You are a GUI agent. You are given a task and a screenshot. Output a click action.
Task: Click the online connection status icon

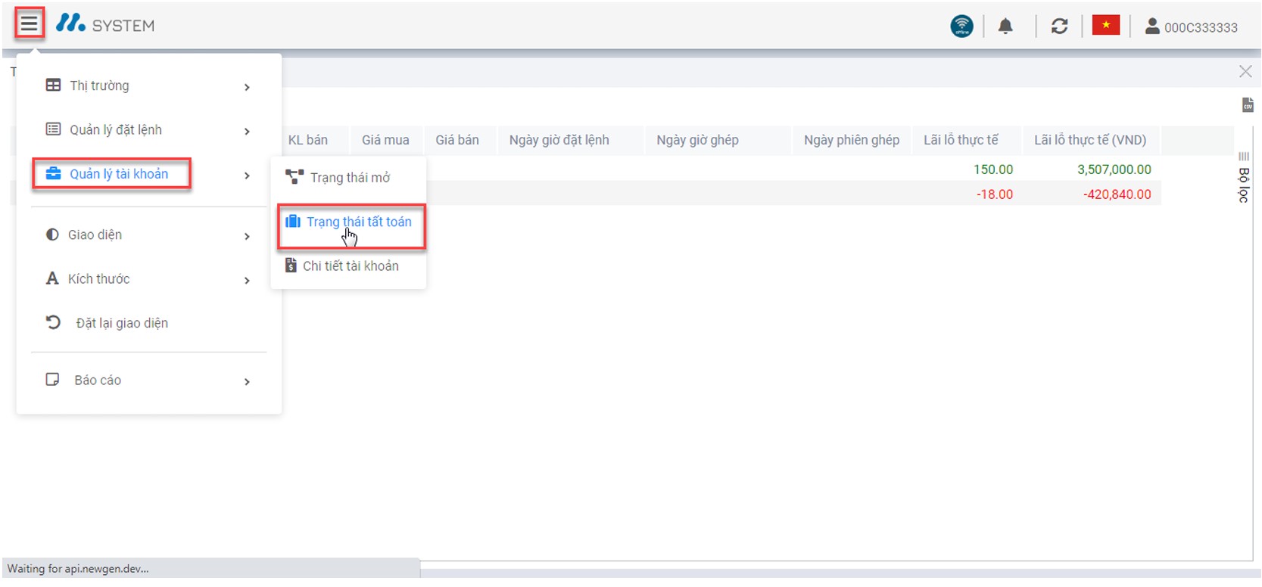point(961,26)
